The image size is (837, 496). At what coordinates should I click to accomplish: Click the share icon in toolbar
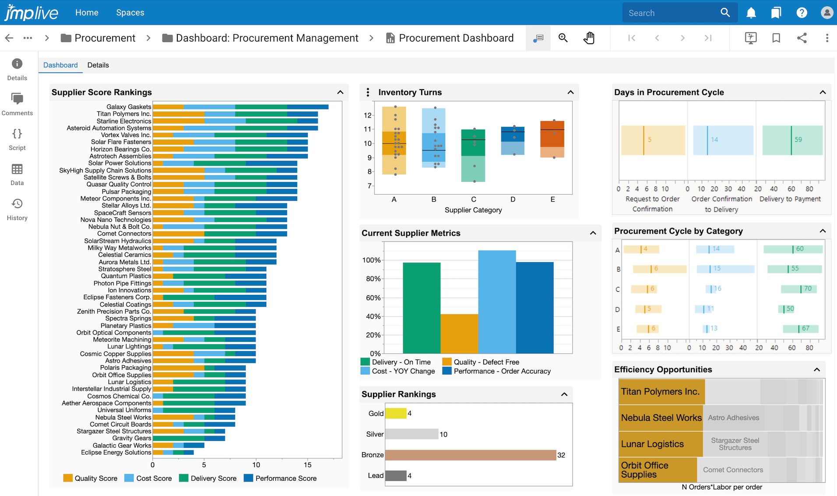click(x=802, y=38)
